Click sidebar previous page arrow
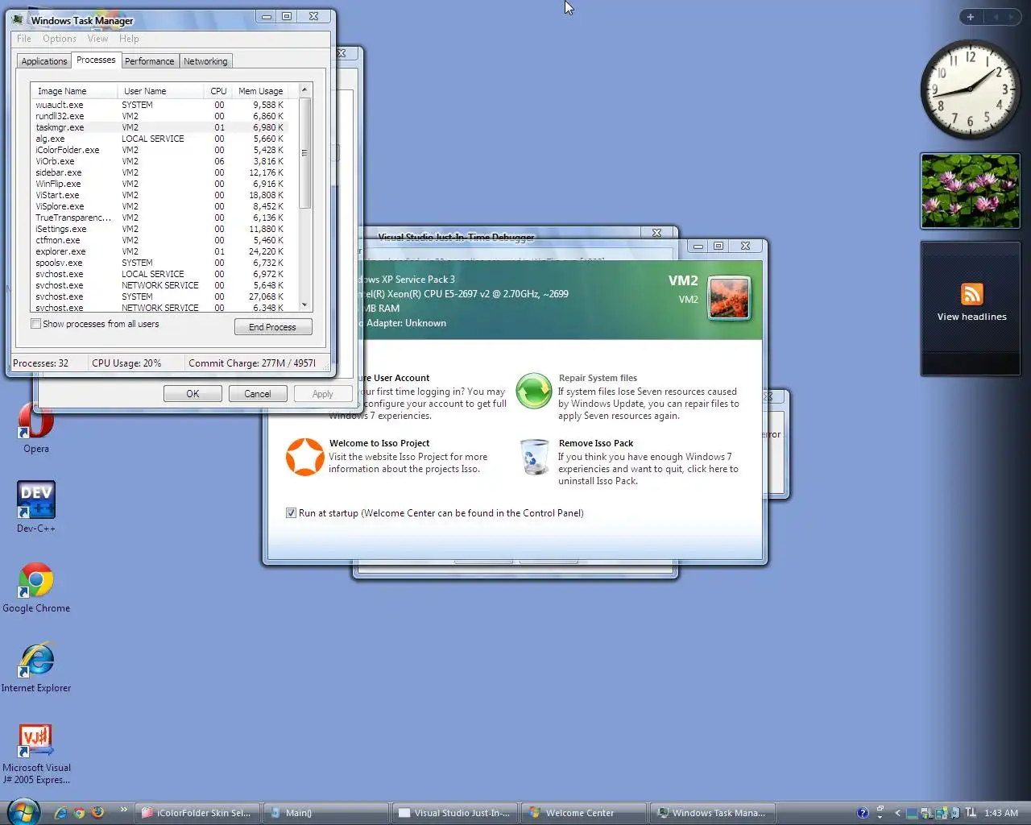The height and width of the screenshot is (825, 1031). (996, 17)
